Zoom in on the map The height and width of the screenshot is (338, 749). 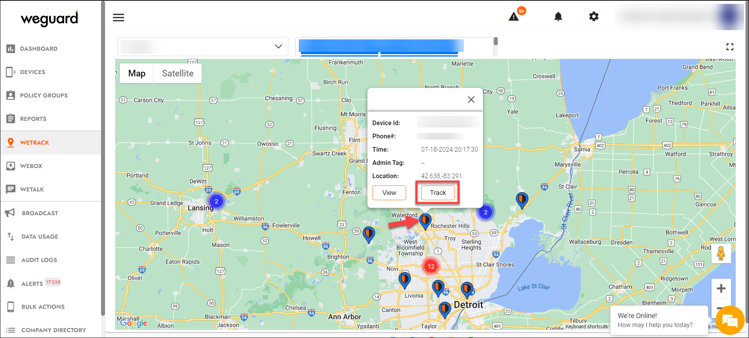click(x=721, y=288)
